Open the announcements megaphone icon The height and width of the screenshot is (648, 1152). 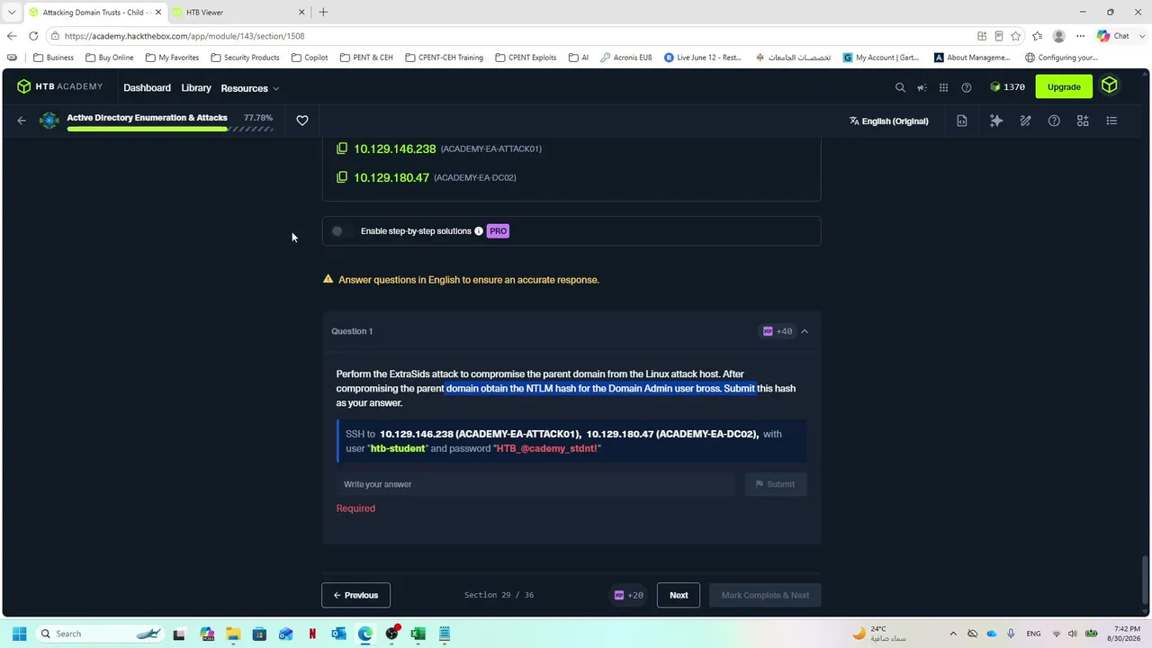[x=922, y=87]
